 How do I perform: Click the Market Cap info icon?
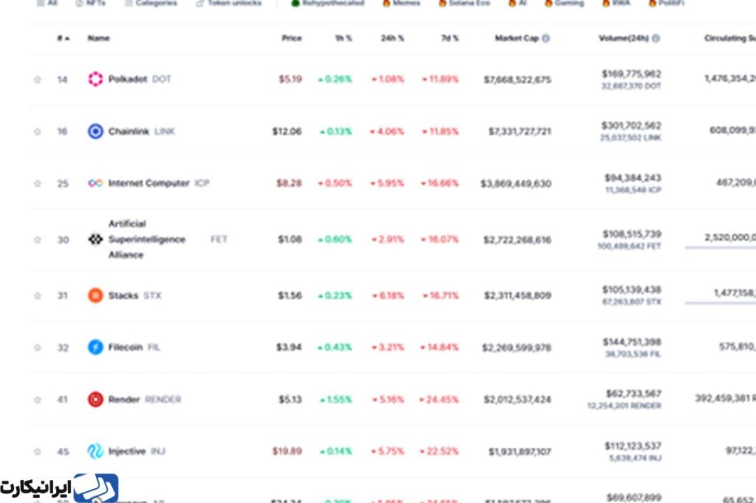tap(546, 38)
